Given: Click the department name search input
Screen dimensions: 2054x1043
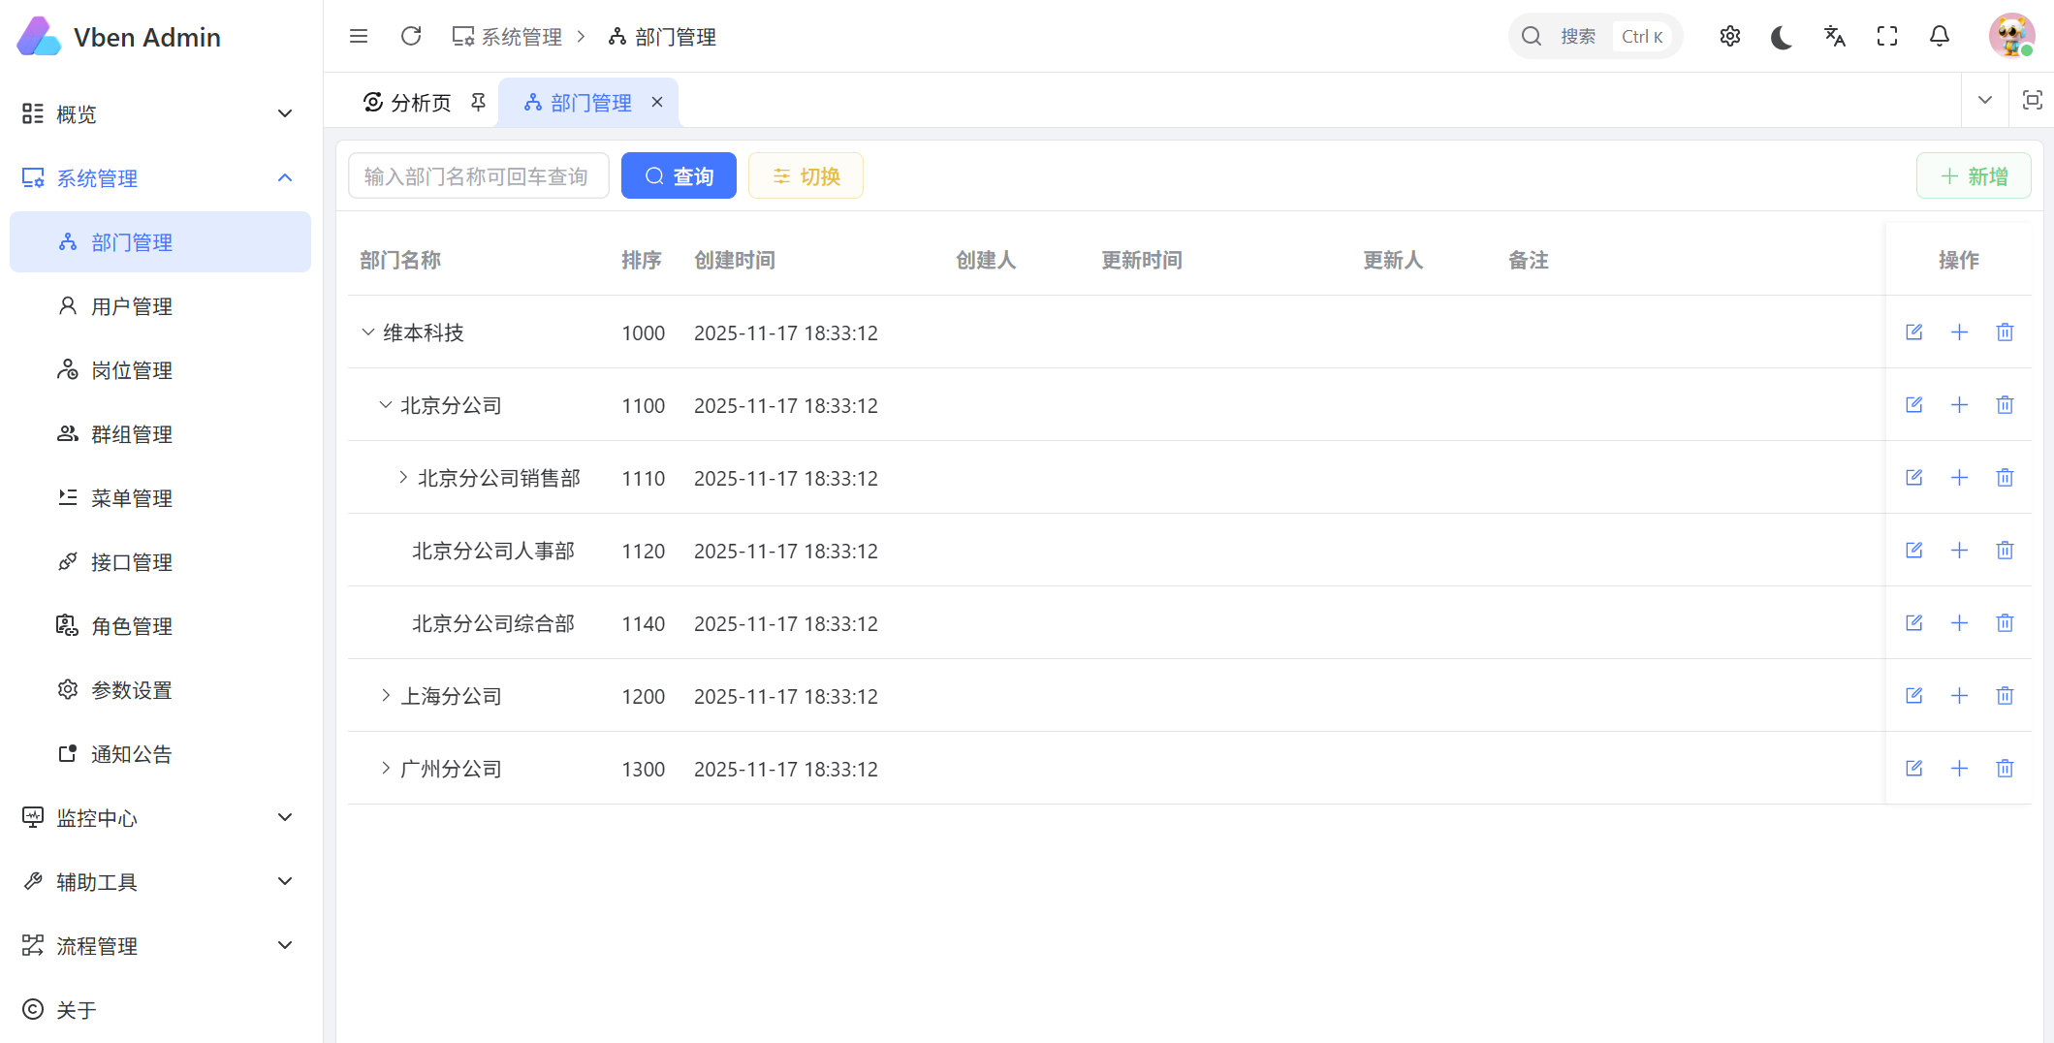Looking at the screenshot, I should 478,176.
